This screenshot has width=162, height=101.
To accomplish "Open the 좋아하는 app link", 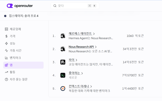I will pyautogui.click(x=74, y=73).
